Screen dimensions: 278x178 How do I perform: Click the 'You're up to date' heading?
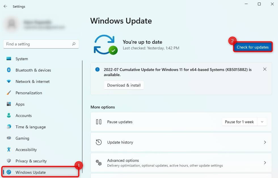142,42
